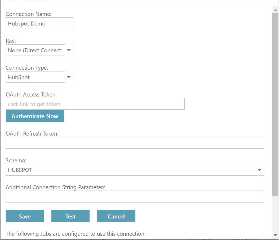The height and width of the screenshot is (240, 279).
Task: Focus the OAuth Refresh Token field
Action: point(135,143)
